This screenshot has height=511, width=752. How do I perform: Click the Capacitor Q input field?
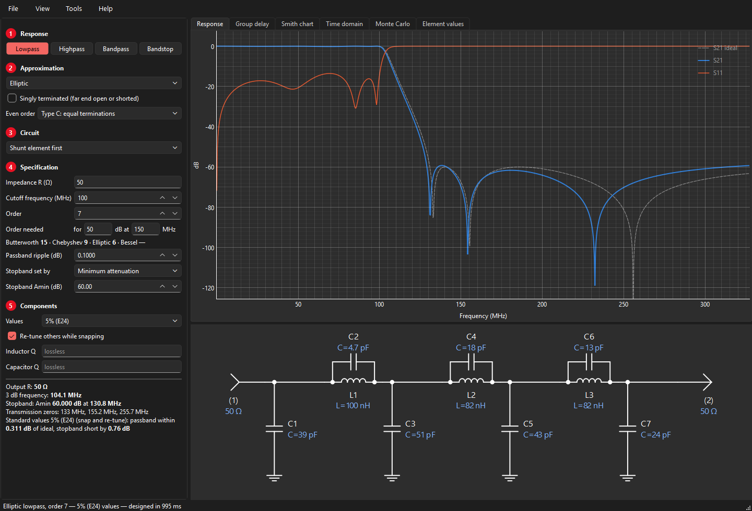pos(112,367)
